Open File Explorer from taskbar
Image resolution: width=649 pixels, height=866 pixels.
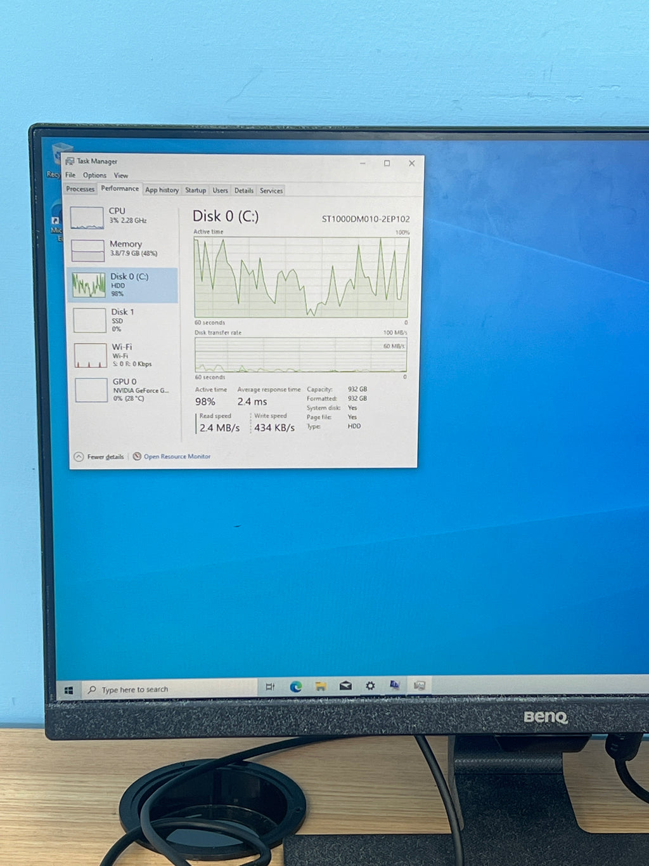[x=321, y=686]
